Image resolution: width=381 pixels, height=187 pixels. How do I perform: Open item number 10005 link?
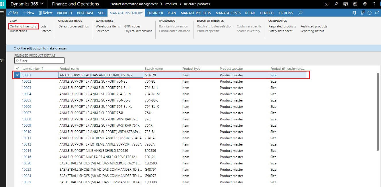tap(26, 100)
